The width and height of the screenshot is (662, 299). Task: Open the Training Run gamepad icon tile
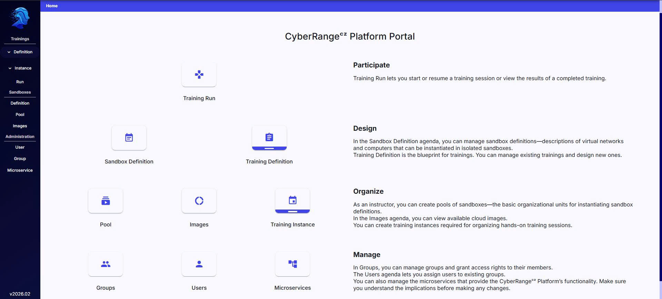click(199, 74)
